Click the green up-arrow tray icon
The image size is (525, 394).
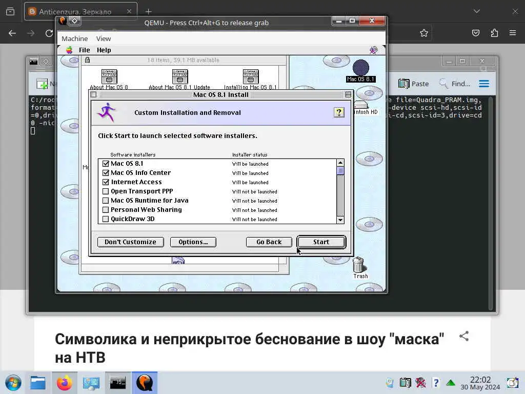pos(451,383)
